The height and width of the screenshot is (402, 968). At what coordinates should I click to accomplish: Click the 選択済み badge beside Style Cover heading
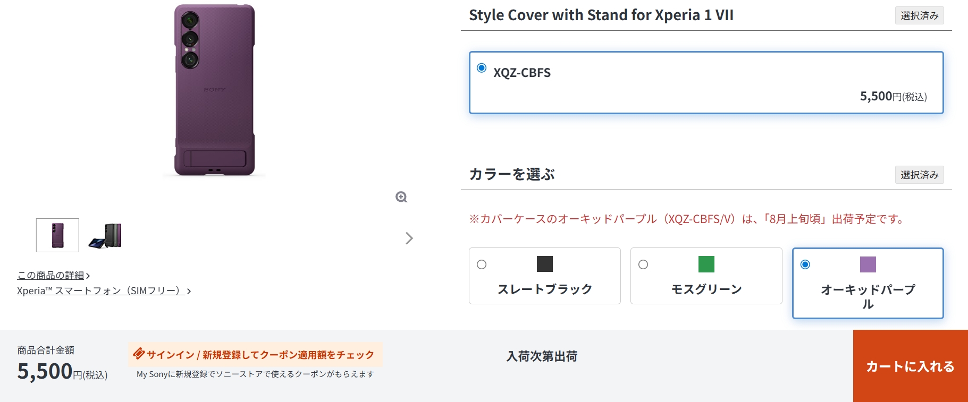[x=920, y=15]
